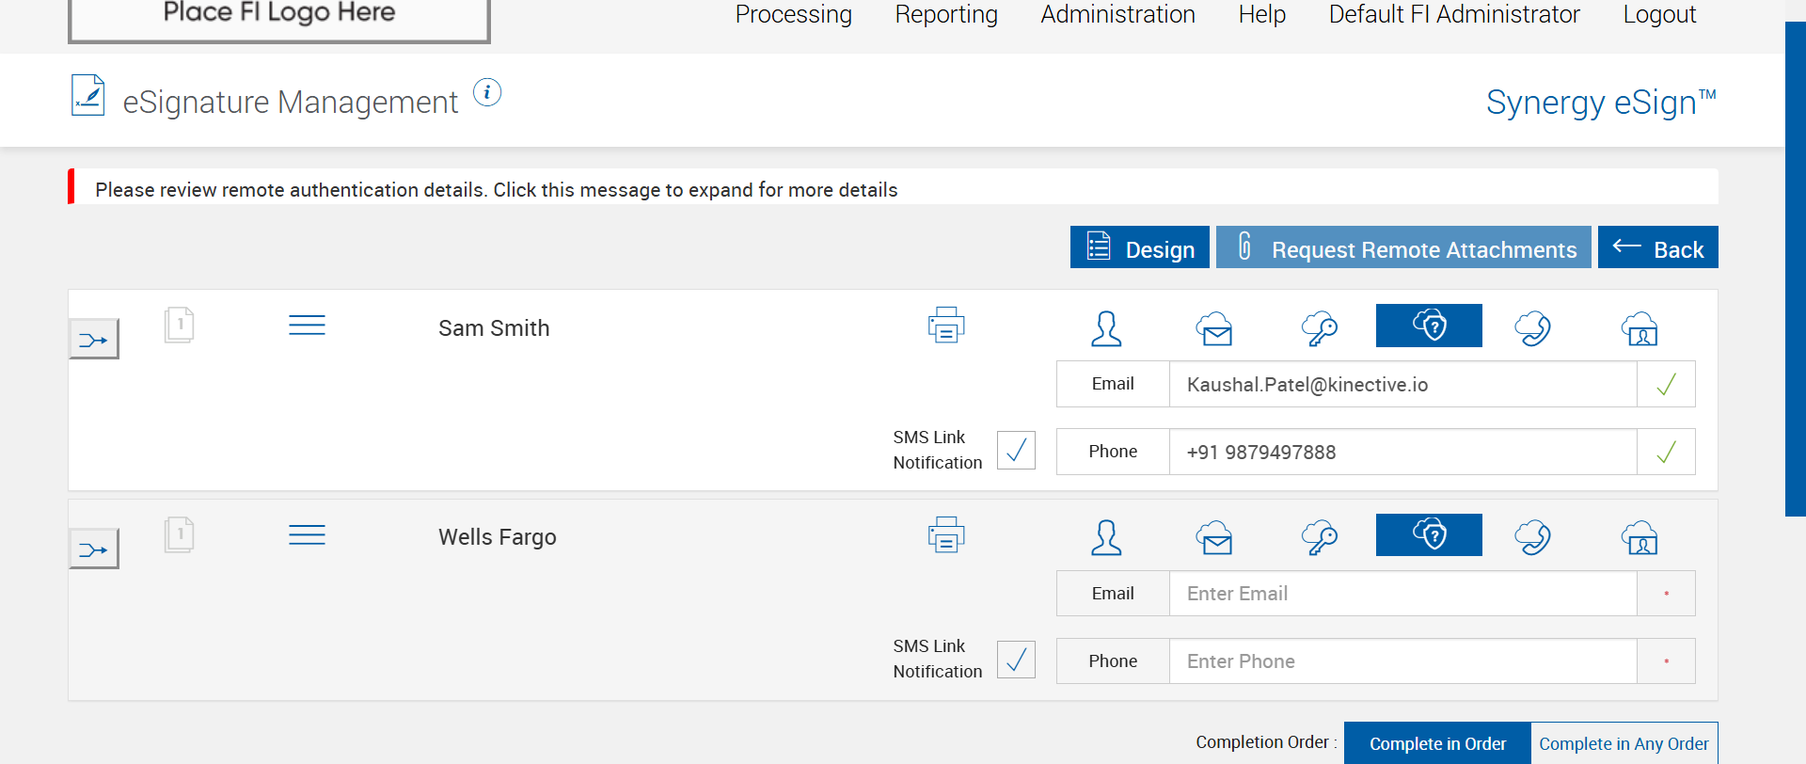The width and height of the screenshot is (1806, 764).
Task: Select Complete in Any Order option
Action: click(1624, 743)
